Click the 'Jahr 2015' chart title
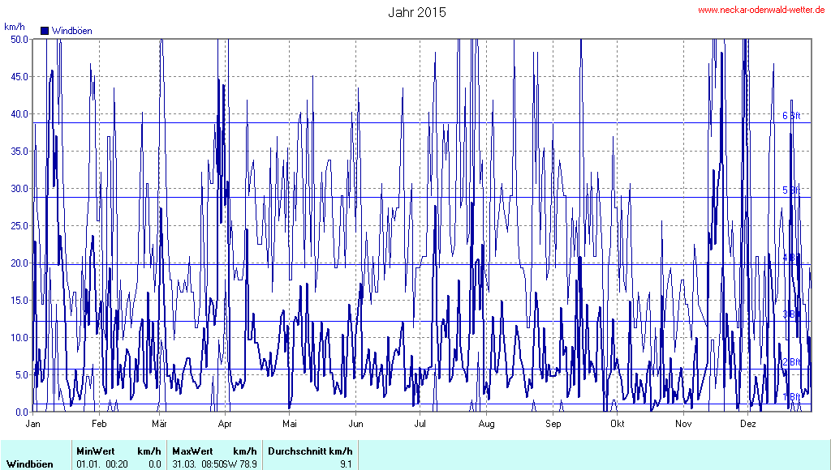 416,12
